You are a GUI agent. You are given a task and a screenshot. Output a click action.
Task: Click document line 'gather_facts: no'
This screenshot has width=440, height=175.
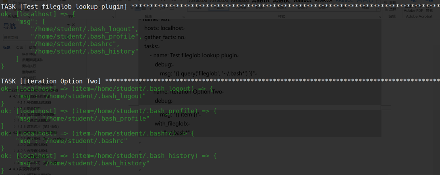click(x=164, y=37)
